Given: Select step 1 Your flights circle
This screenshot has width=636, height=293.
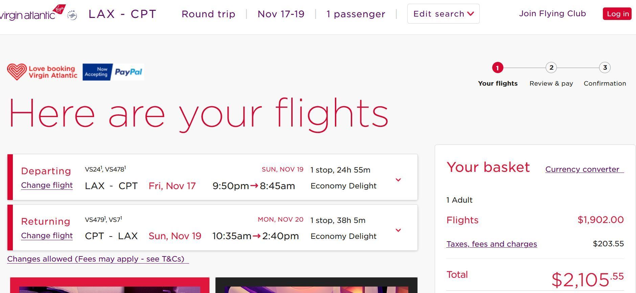Looking at the screenshot, I should tap(498, 68).
